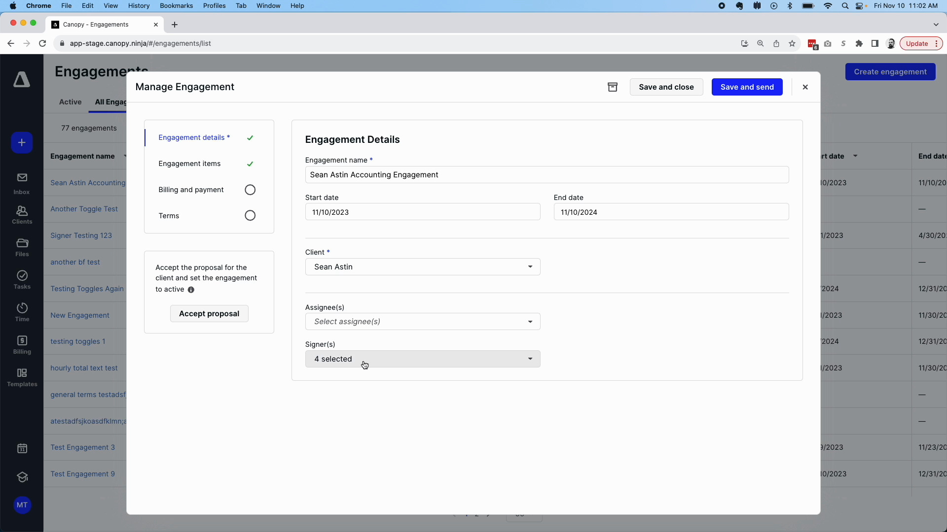This screenshot has width=947, height=532.
Task: Open the Wi-Fi status menu
Action: tap(828, 6)
